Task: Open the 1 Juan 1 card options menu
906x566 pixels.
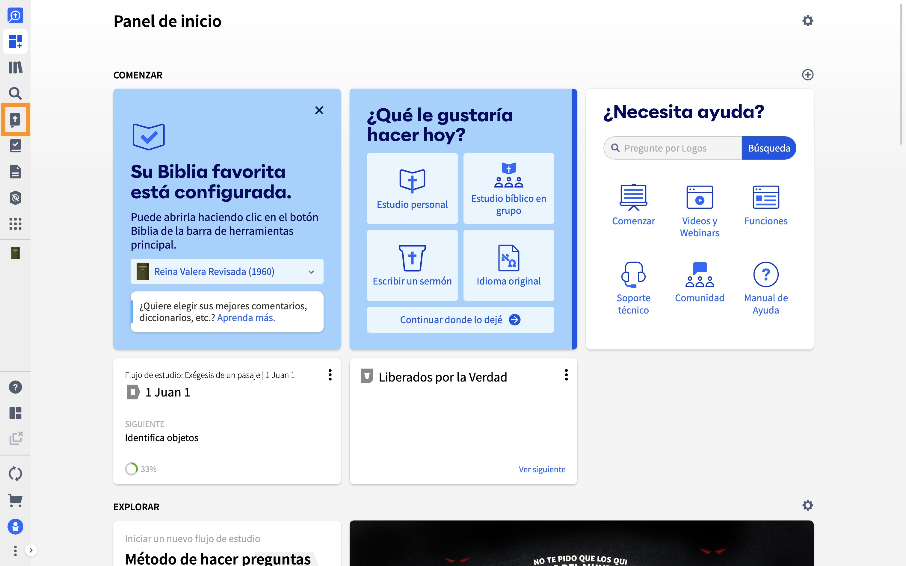Action: coord(330,375)
